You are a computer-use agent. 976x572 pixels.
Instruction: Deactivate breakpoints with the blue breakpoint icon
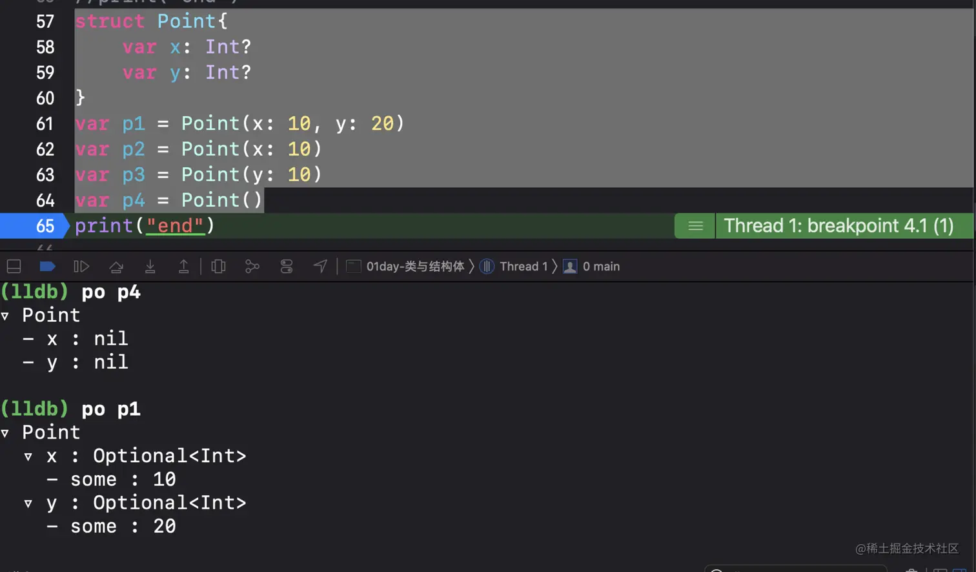point(47,266)
